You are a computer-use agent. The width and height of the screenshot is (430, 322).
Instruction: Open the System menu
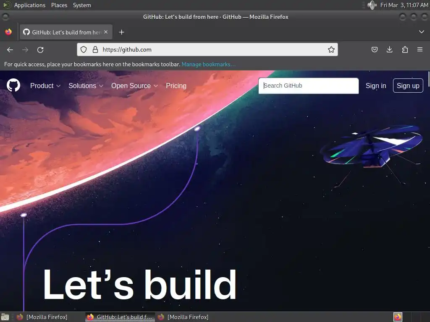point(82,5)
